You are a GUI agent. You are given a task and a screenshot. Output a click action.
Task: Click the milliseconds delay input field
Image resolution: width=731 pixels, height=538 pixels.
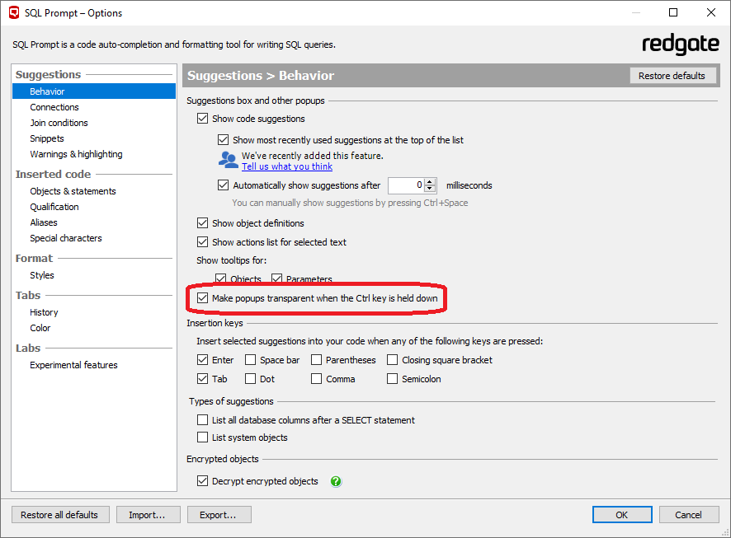point(406,185)
